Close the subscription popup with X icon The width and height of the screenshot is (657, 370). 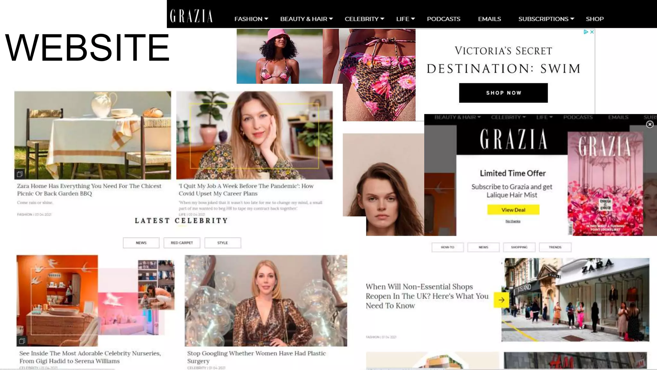point(650,124)
